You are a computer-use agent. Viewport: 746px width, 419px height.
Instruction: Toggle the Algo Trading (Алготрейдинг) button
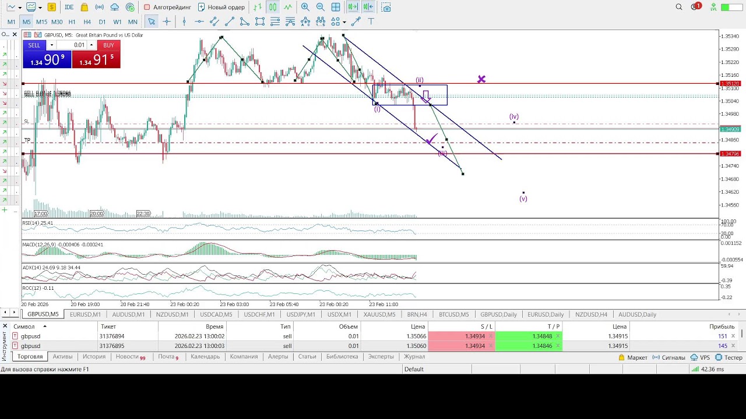point(168,7)
